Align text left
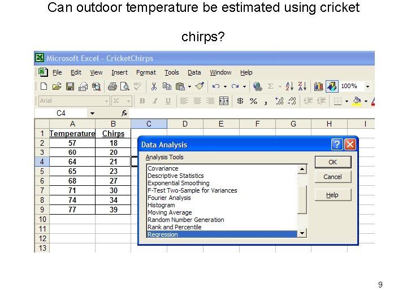 (184, 101)
